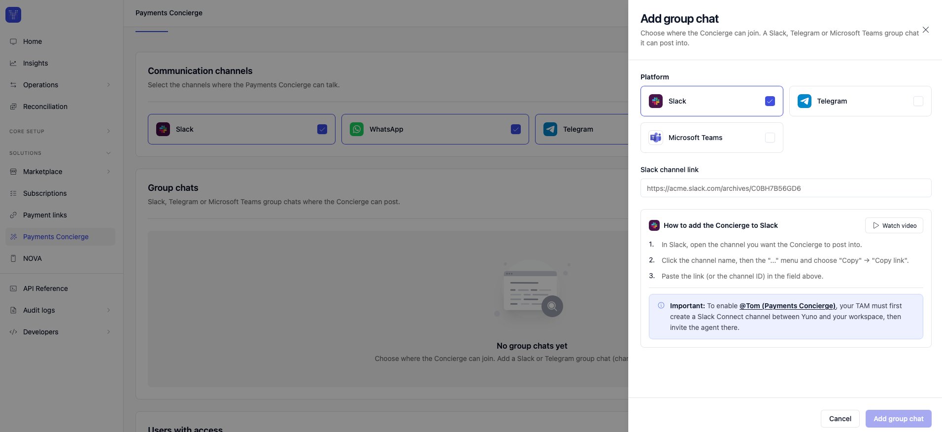Select Payments Concierge in the sidebar
This screenshot has height=432, width=942.
point(60,237)
